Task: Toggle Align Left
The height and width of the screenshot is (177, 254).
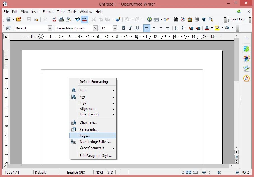Action: click(146, 28)
